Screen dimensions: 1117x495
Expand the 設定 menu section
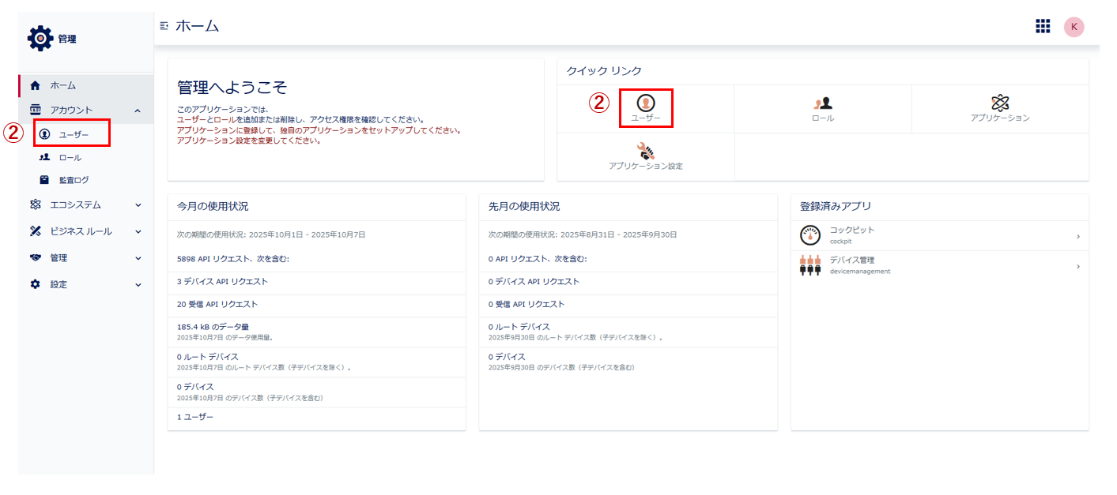(138, 285)
